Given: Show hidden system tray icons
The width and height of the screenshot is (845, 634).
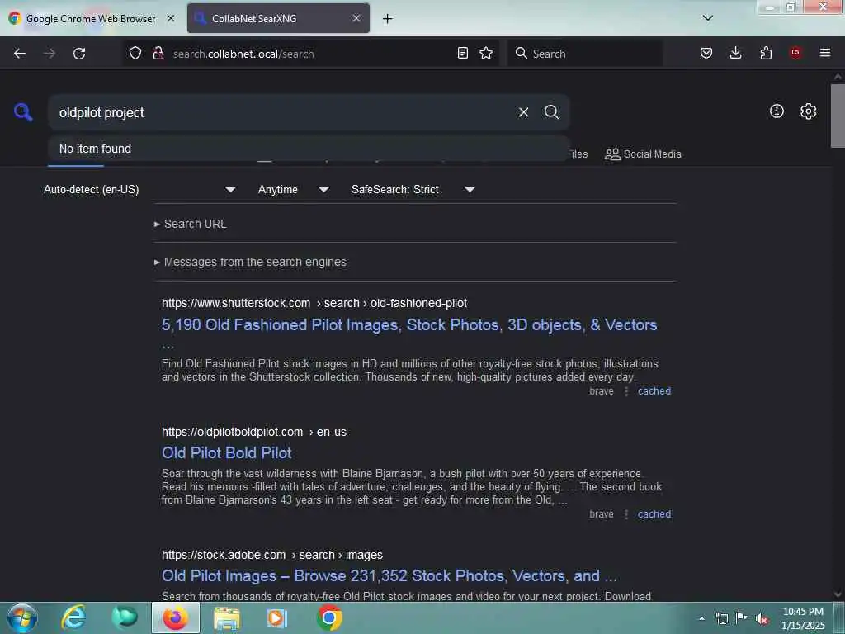Looking at the screenshot, I should (x=701, y=618).
